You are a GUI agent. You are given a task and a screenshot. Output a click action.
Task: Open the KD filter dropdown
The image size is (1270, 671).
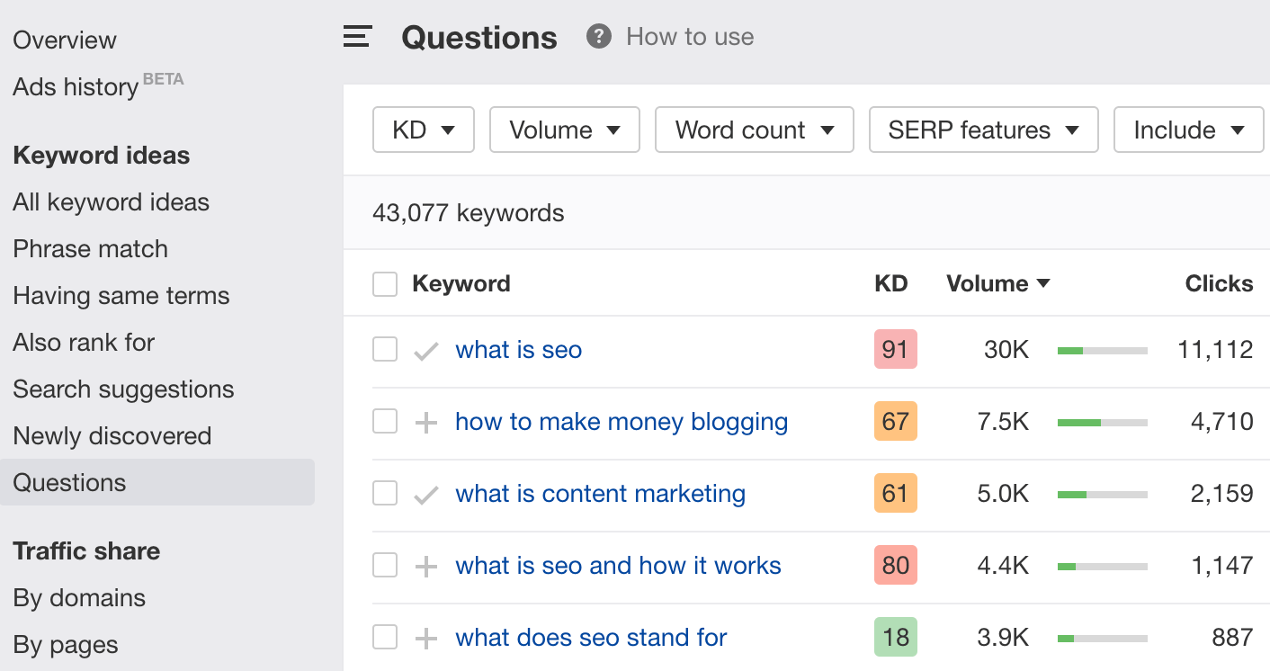pyautogui.click(x=423, y=130)
